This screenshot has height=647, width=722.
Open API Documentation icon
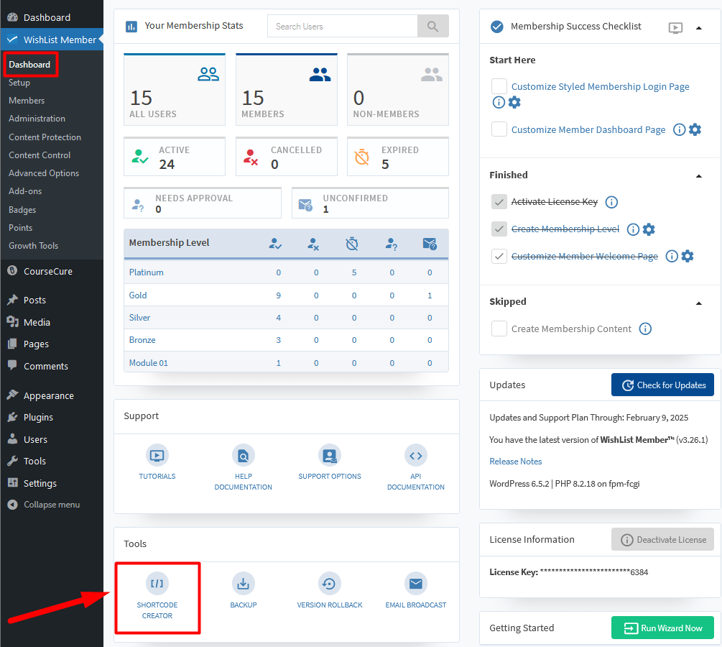pyautogui.click(x=416, y=456)
